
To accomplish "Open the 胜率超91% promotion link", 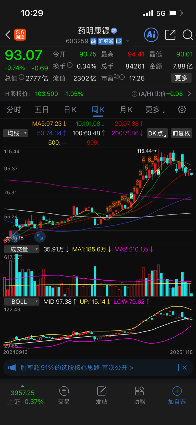I will [77, 367].
